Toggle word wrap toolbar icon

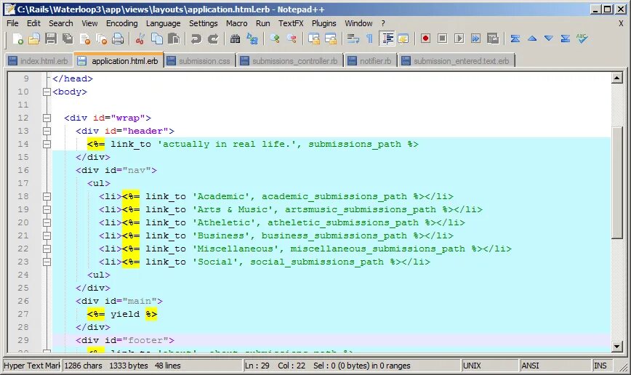click(353, 39)
